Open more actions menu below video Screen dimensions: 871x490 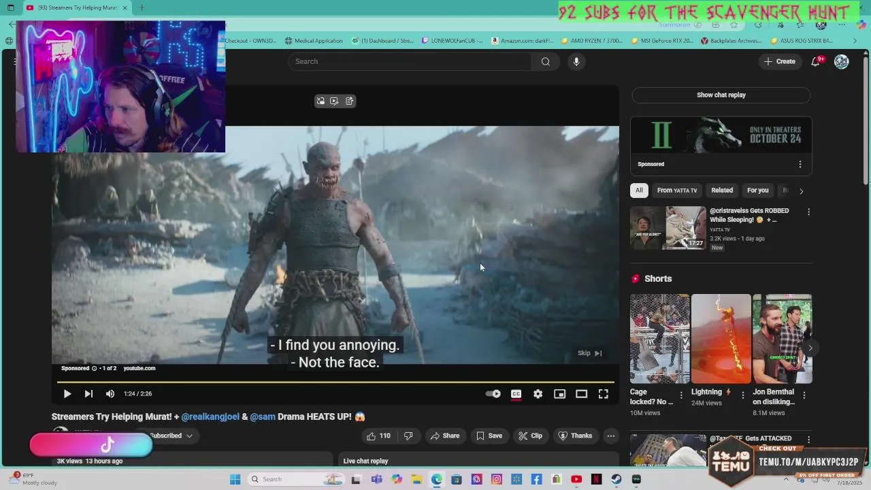coord(611,436)
